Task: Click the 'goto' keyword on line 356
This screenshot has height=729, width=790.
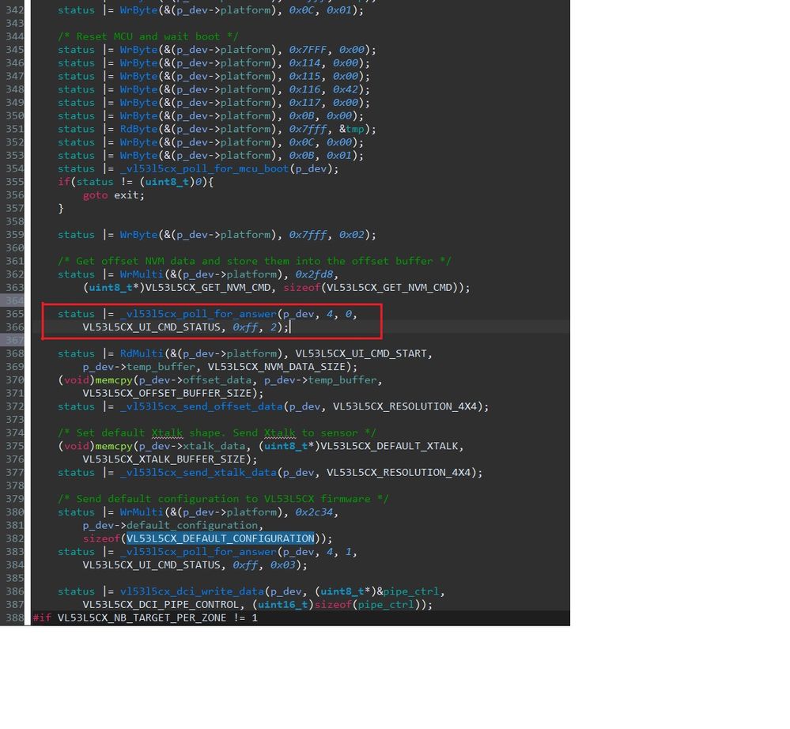Action: (x=95, y=195)
